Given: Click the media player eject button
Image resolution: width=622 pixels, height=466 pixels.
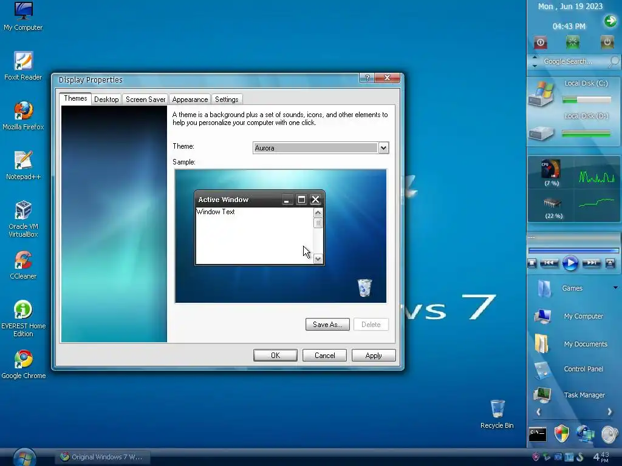Looking at the screenshot, I should pyautogui.click(x=610, y=263).
